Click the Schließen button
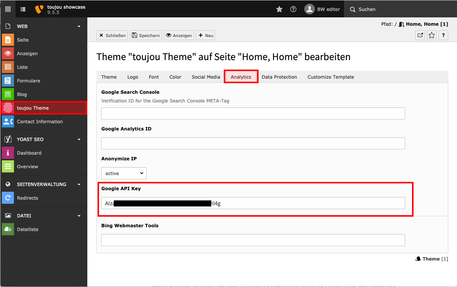 pos(112,36)
